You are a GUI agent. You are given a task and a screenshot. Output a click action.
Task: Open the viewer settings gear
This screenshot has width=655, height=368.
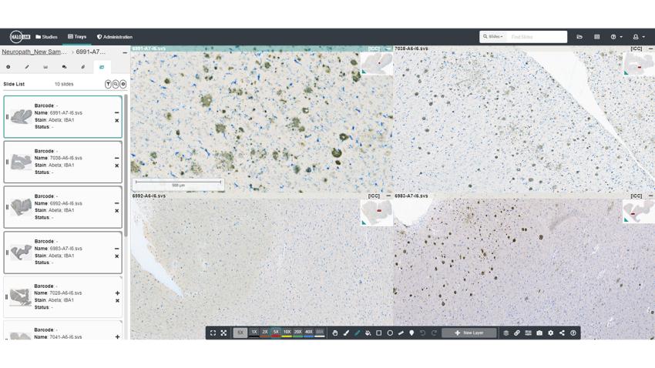(550, 333)
